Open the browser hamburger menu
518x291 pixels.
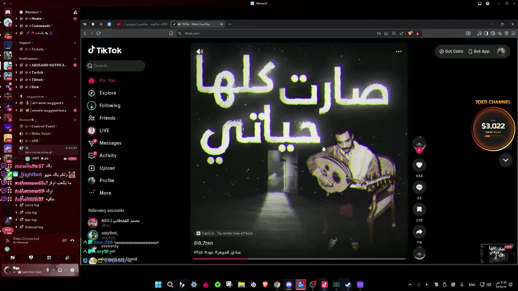click(x=514, y=34)
